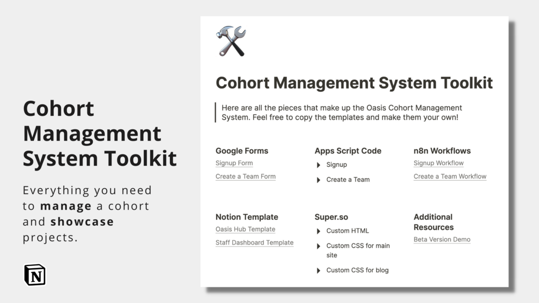This screenshot has height=303, width=539.
Task: Click the n8n Workflows heading
Action: pyautogui.click(x=442, y=151)
